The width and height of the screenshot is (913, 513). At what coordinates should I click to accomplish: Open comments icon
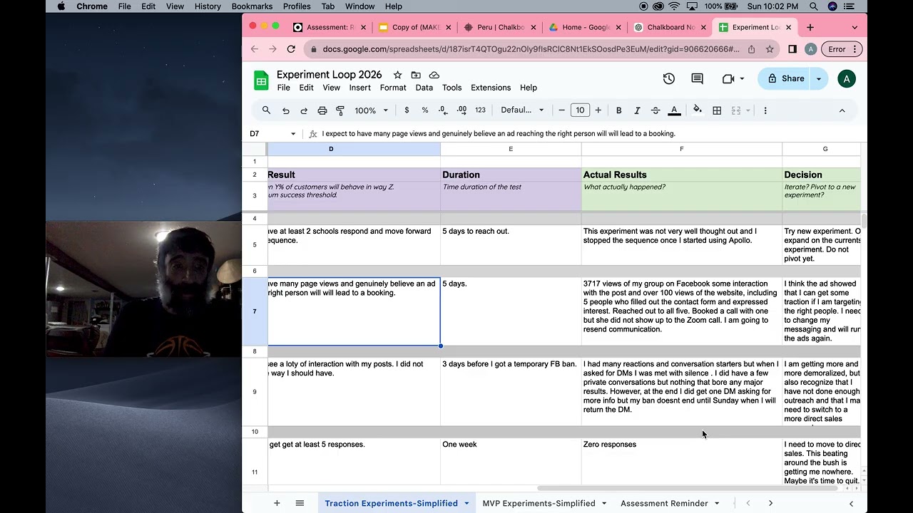click(x=697, y=79)
